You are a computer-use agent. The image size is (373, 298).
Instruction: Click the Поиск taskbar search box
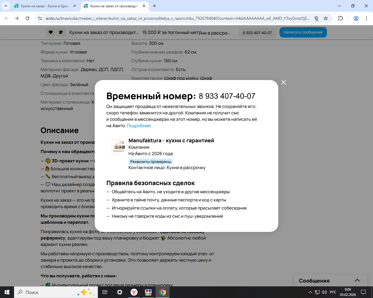pos(56,292)
